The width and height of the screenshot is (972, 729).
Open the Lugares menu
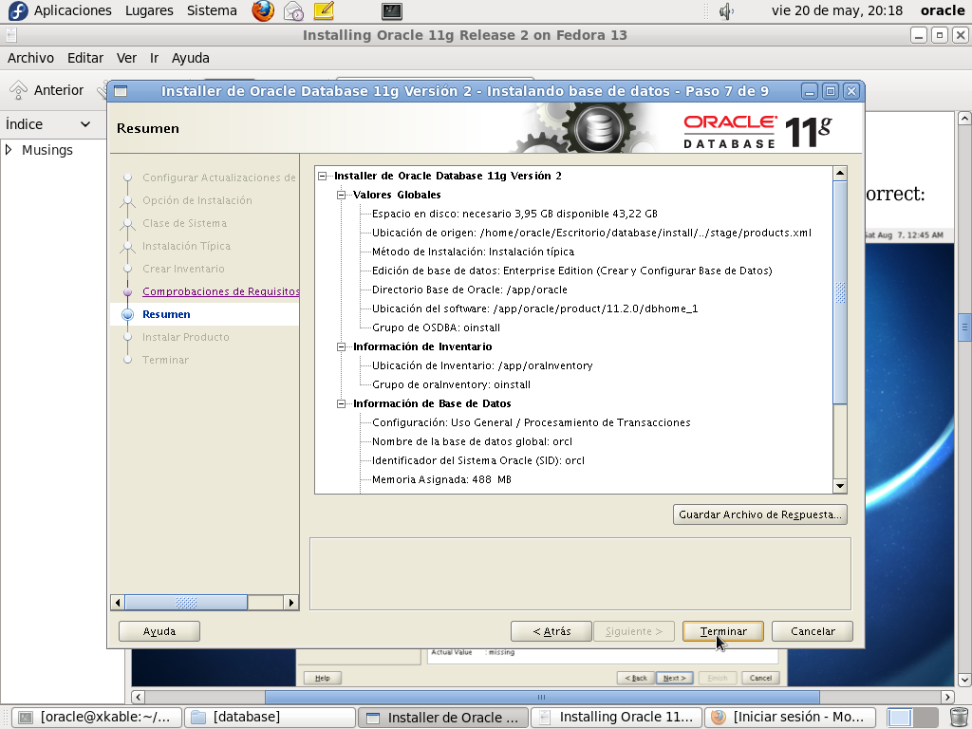click(x=149, y=10)
